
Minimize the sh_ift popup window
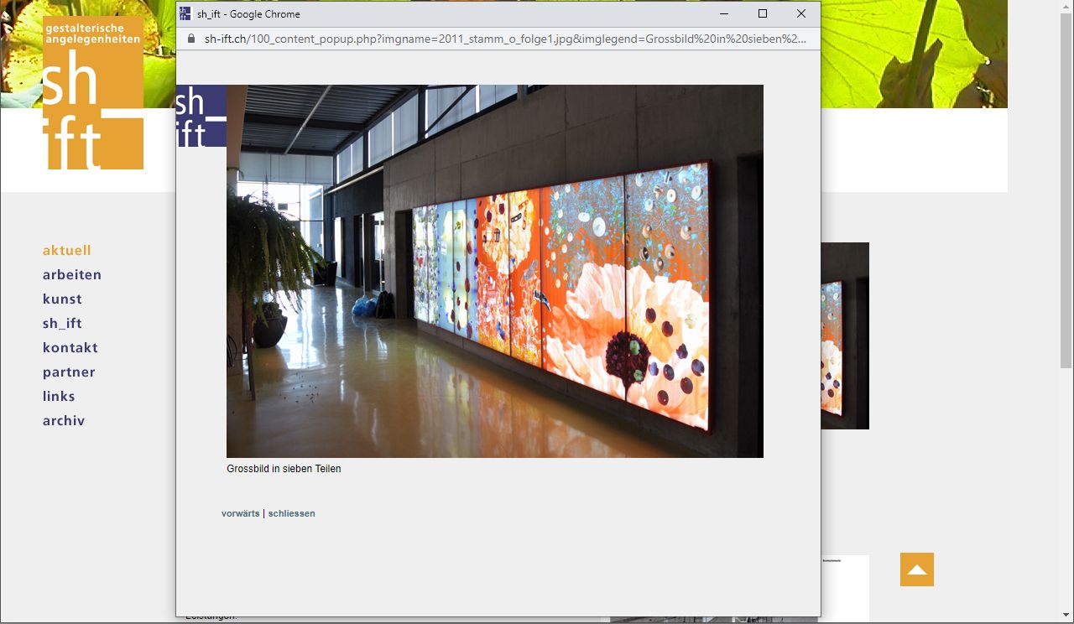tap(723, 13)
